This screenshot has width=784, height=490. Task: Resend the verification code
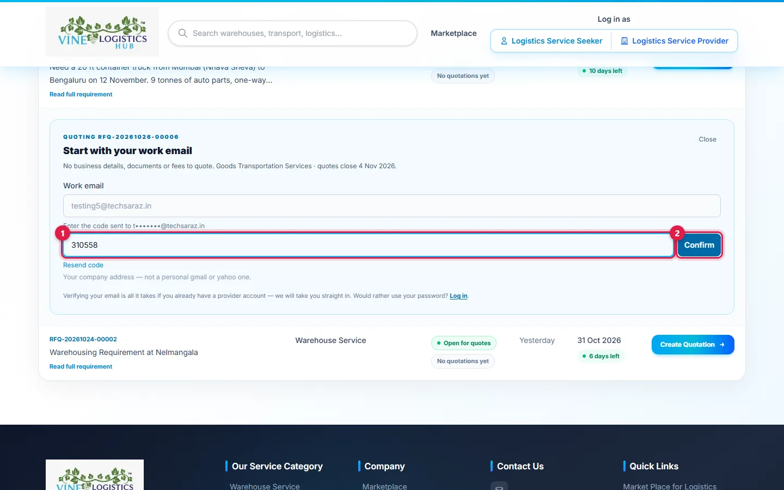tap(83, 265)
